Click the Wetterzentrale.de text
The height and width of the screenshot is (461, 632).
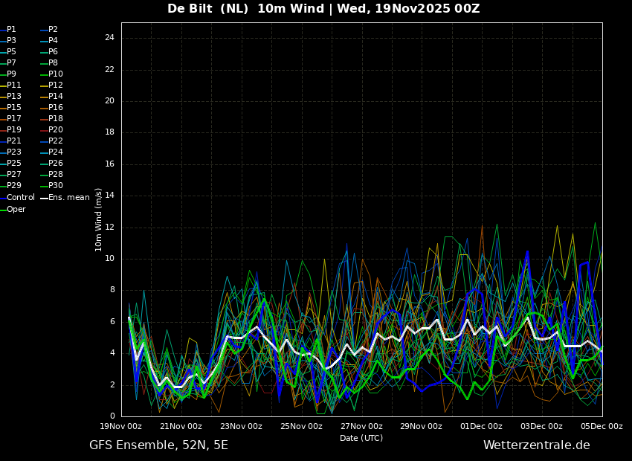pyautogui.click(x=537, y=445)
